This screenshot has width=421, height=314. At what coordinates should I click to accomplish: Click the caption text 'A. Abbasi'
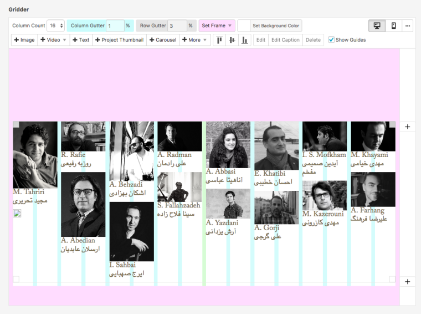(220, 171)
